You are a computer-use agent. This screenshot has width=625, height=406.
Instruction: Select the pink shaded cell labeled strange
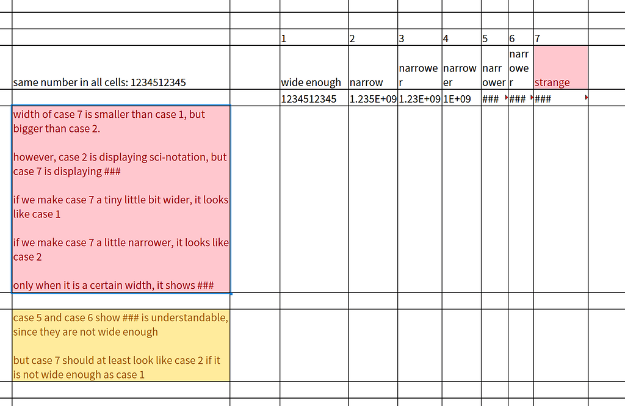point(558,67)
